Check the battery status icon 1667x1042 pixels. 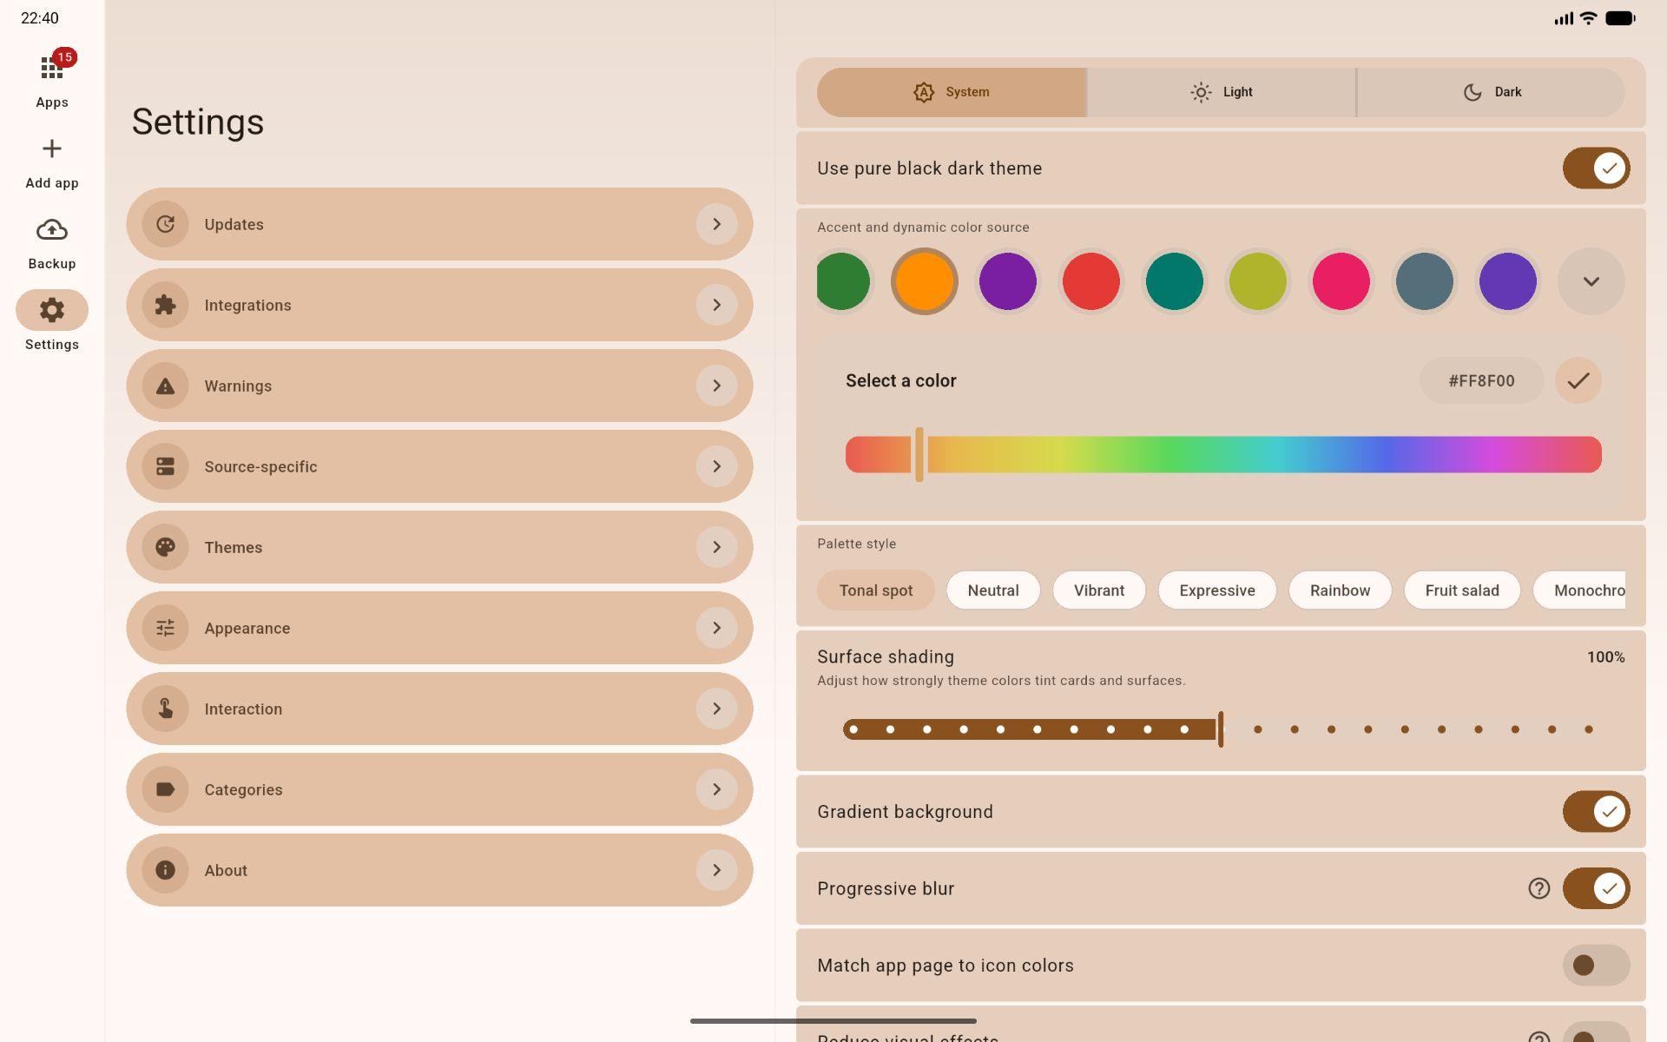(x=1620, y=18)
